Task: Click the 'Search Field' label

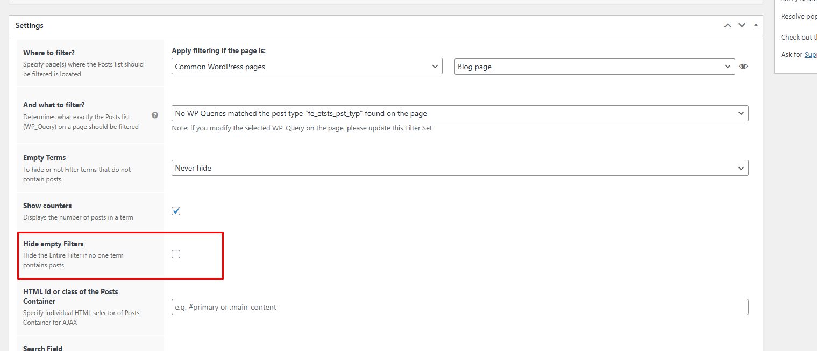Action: coord(43,348)
